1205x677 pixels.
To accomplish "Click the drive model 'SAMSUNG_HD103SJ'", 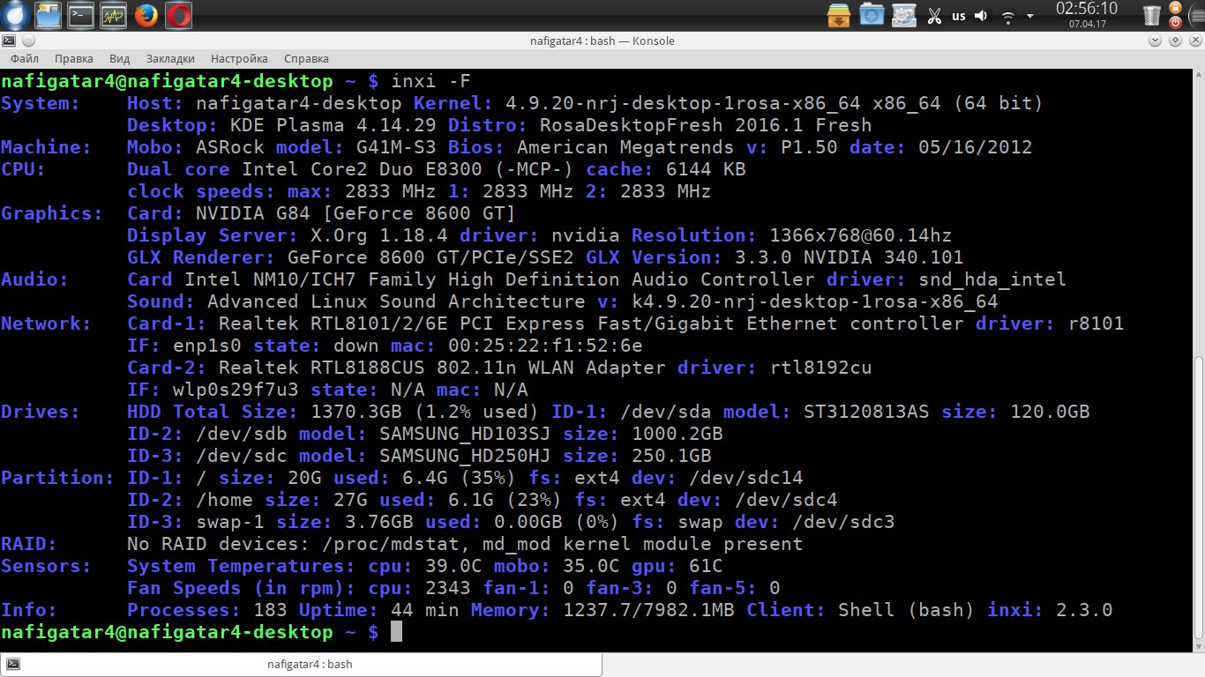I will click(x=465, y=434).
